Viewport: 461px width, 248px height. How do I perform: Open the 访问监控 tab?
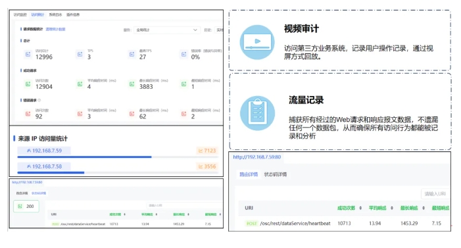click(x=20, y=14)
